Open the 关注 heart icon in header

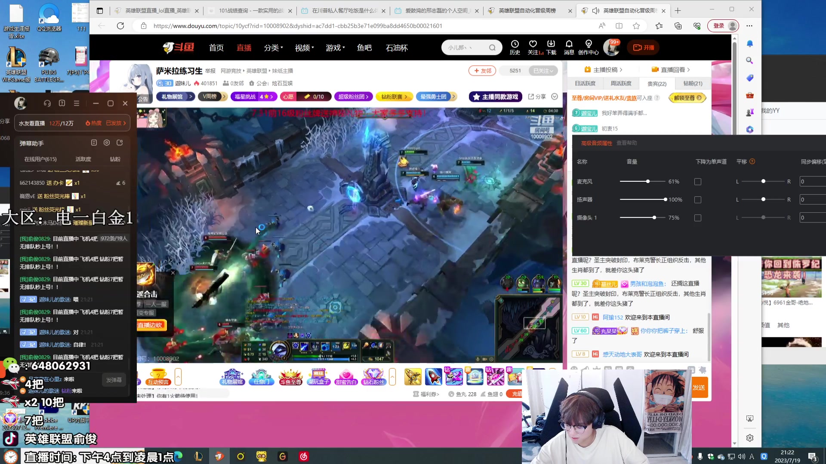tap(533, 44)
